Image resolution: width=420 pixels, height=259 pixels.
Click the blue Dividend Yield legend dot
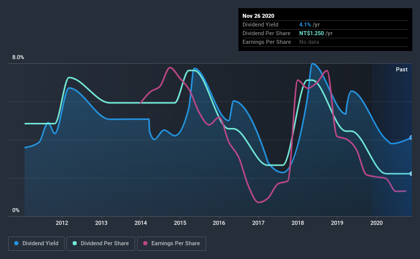point(16,243)
